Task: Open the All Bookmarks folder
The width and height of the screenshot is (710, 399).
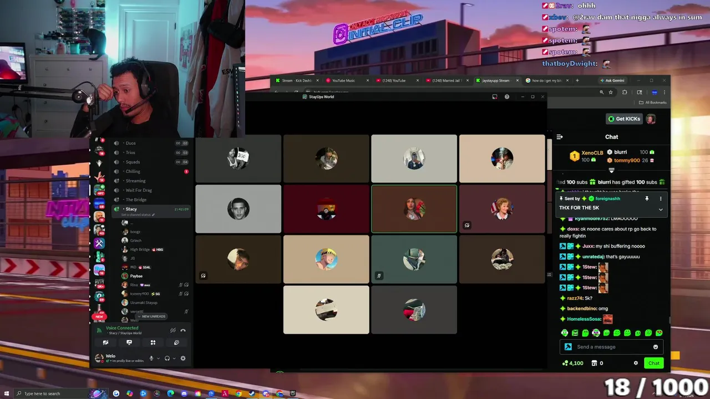Action: pyautogui.click(x=653, y=103)
